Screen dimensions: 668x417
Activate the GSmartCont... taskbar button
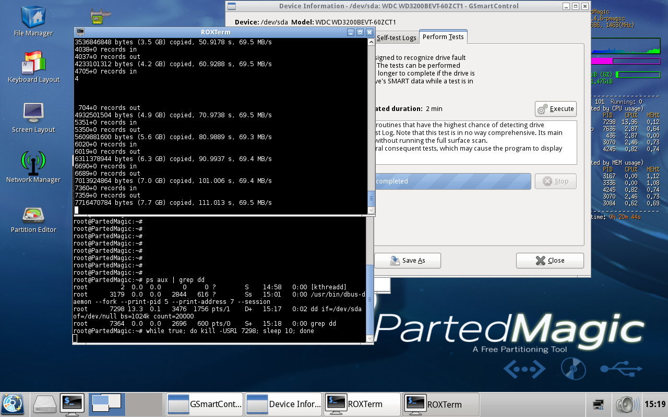[x=205, y=404]
